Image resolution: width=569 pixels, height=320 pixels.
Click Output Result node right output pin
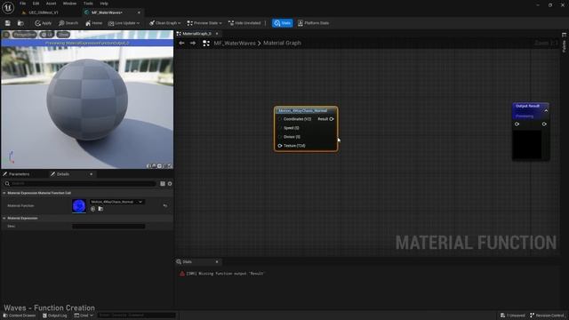tap(544, 124)
